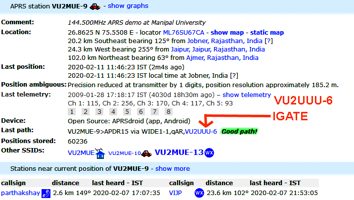Click the [?] help link after Jobner, Rajasthan

pyautogui.click(x=268, y=41)
